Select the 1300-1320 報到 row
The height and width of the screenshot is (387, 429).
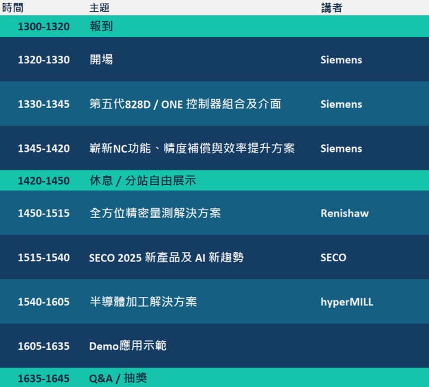point(215,26)
